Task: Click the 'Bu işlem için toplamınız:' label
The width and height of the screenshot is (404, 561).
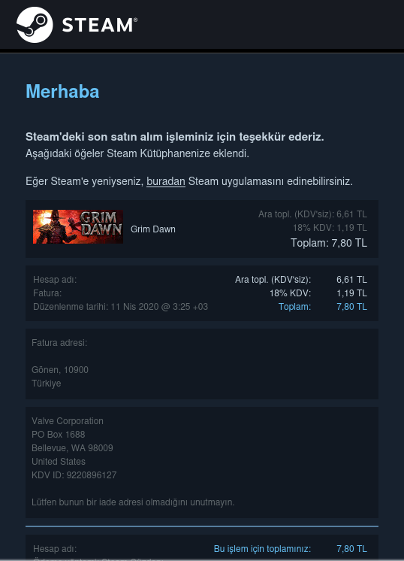Action: click(x=262, y=549)
